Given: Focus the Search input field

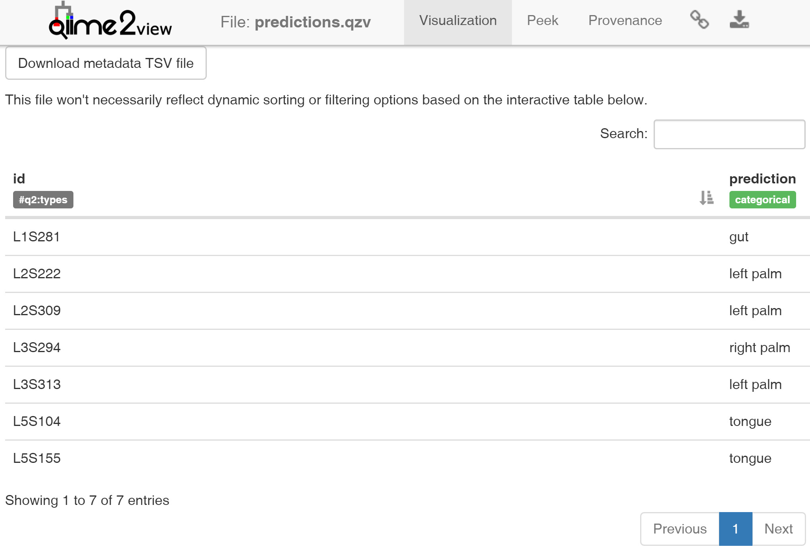Looking at the screenshot, I should 729,134.
